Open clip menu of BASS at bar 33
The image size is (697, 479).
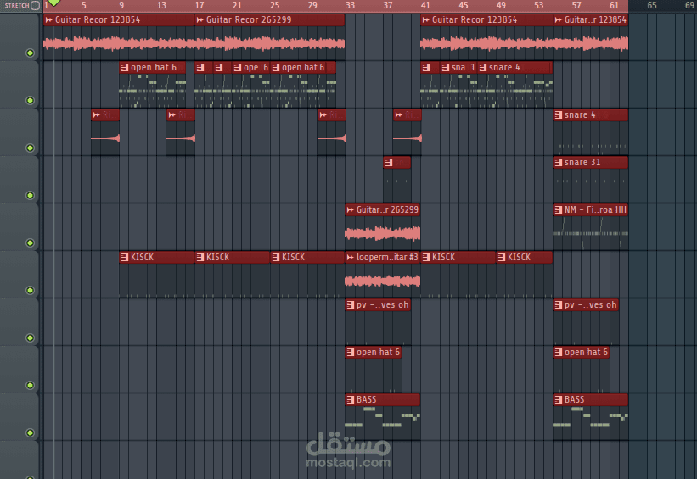[351, 400]
